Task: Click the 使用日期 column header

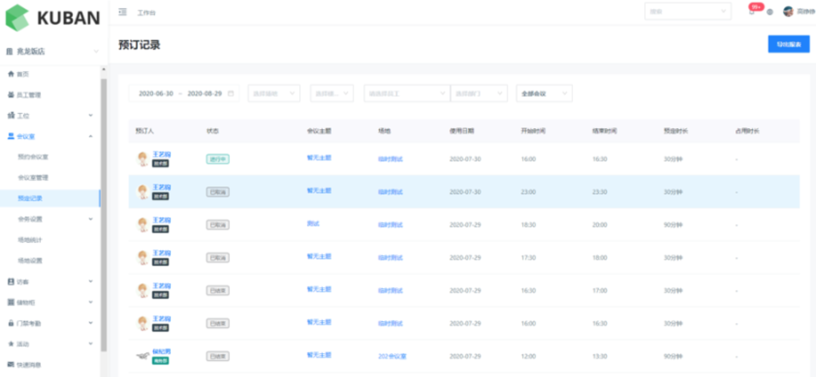Action: (x=462, y=131)
